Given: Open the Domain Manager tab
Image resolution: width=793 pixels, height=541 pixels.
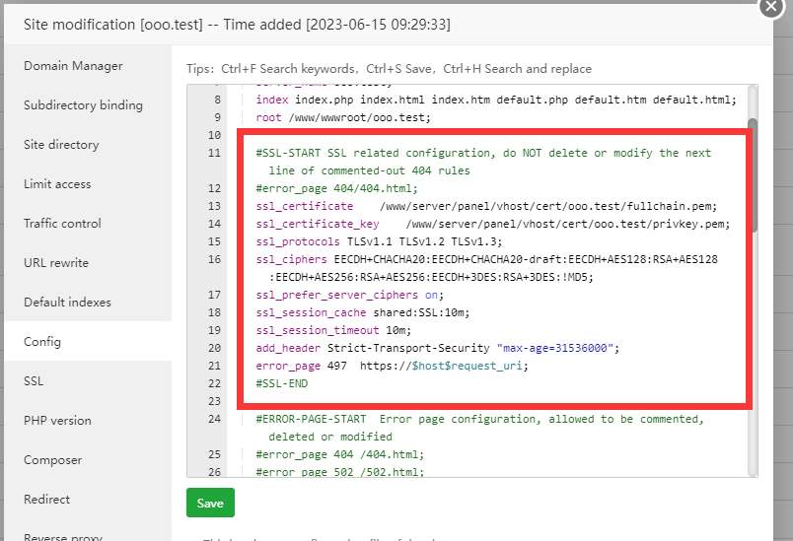Looking at the screenshot, I should coord(73,66).
